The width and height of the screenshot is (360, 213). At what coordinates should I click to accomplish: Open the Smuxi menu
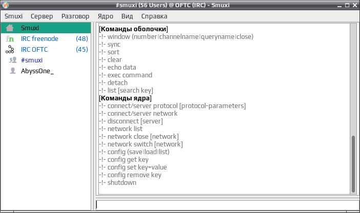point(13,16)
